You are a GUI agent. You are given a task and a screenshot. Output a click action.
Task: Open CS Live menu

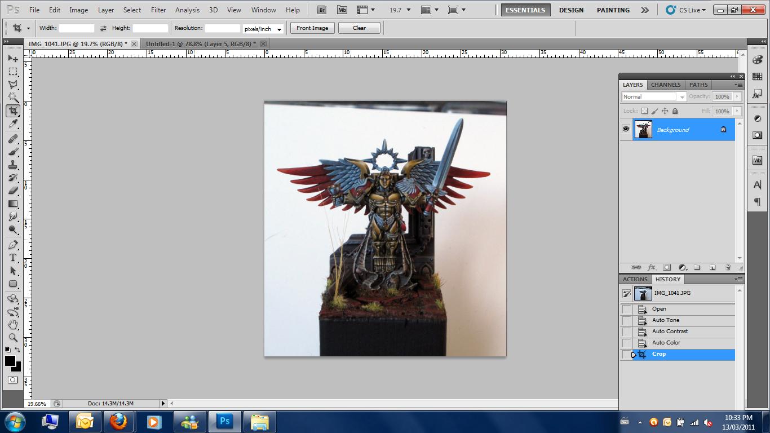pyautogui.click(x=685, y=10)
